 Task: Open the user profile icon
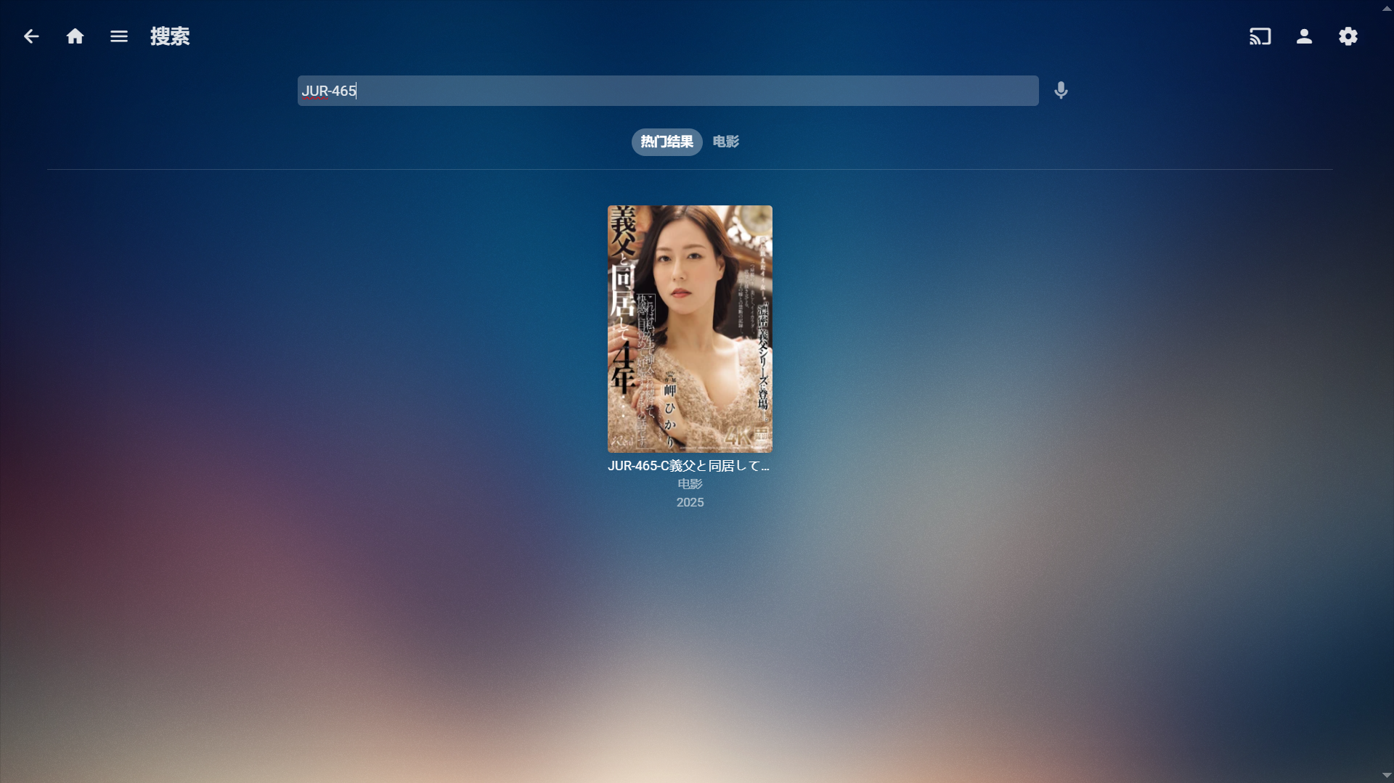1304,36
